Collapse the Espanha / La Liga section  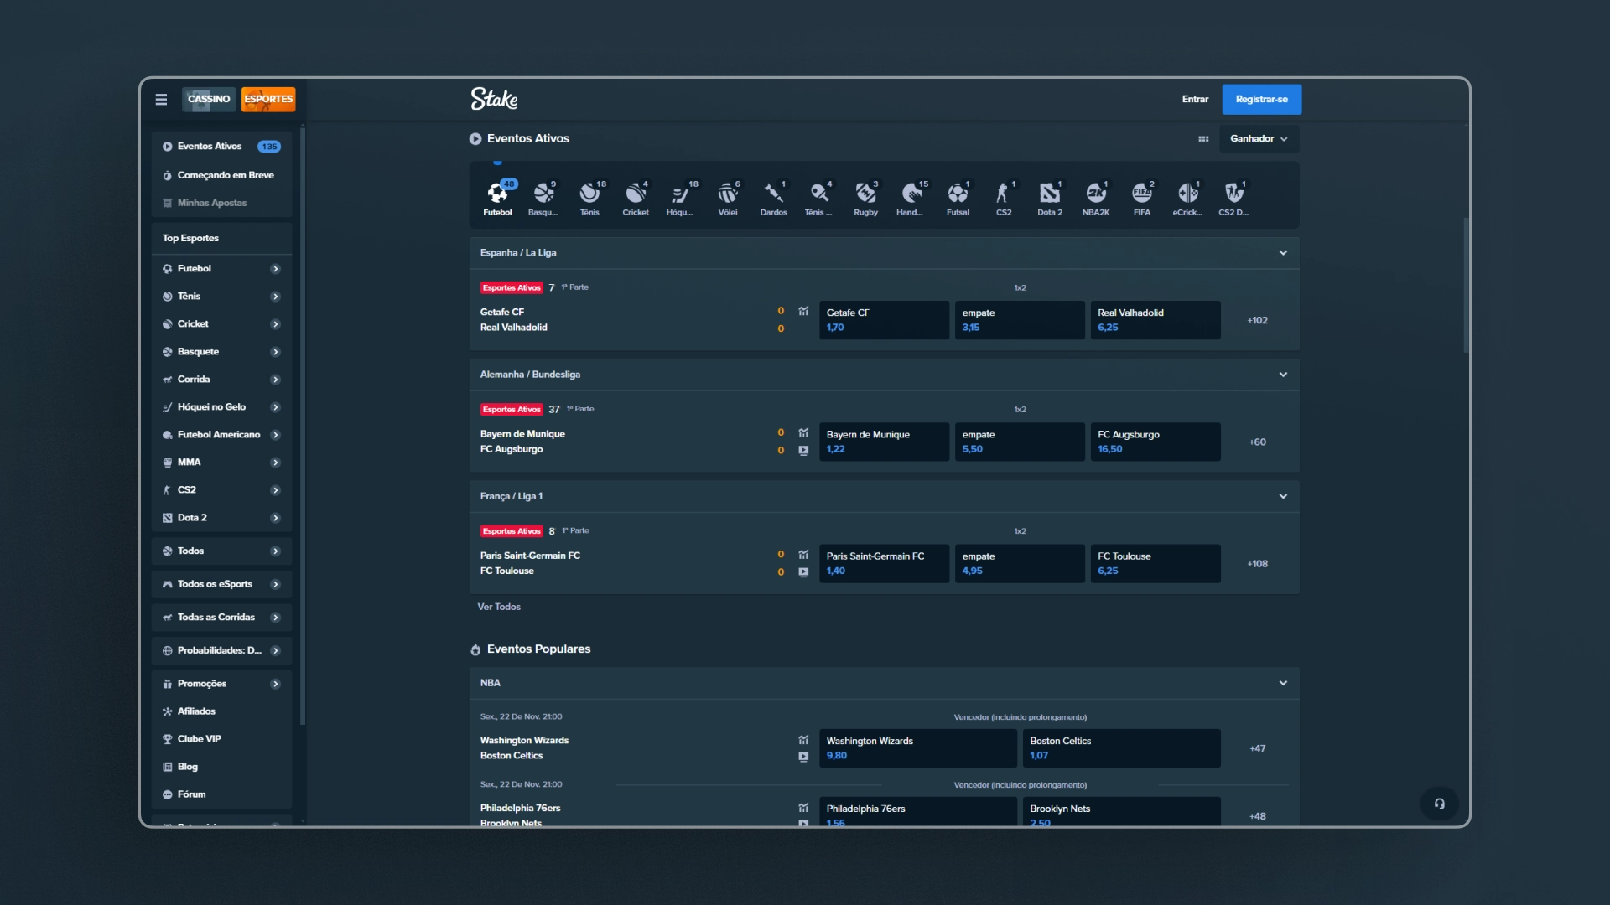click(x=1282, y=253)
